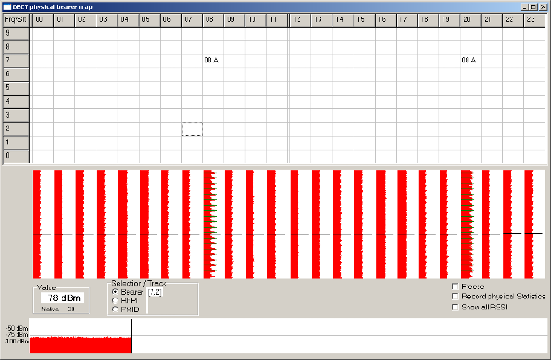
Task: Select the Bearer radio button
Action: click(115, 292)
